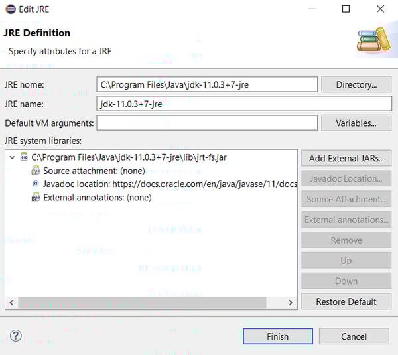The width and height of the screenshot is (398, 355).
Task: Select the Source attachment: (none) entry
Action: pyautogui.click(x=94, y=171)
